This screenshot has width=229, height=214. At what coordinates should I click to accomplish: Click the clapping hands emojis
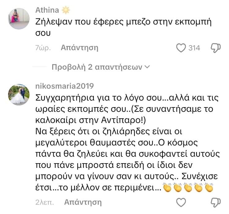coord(188,188)
